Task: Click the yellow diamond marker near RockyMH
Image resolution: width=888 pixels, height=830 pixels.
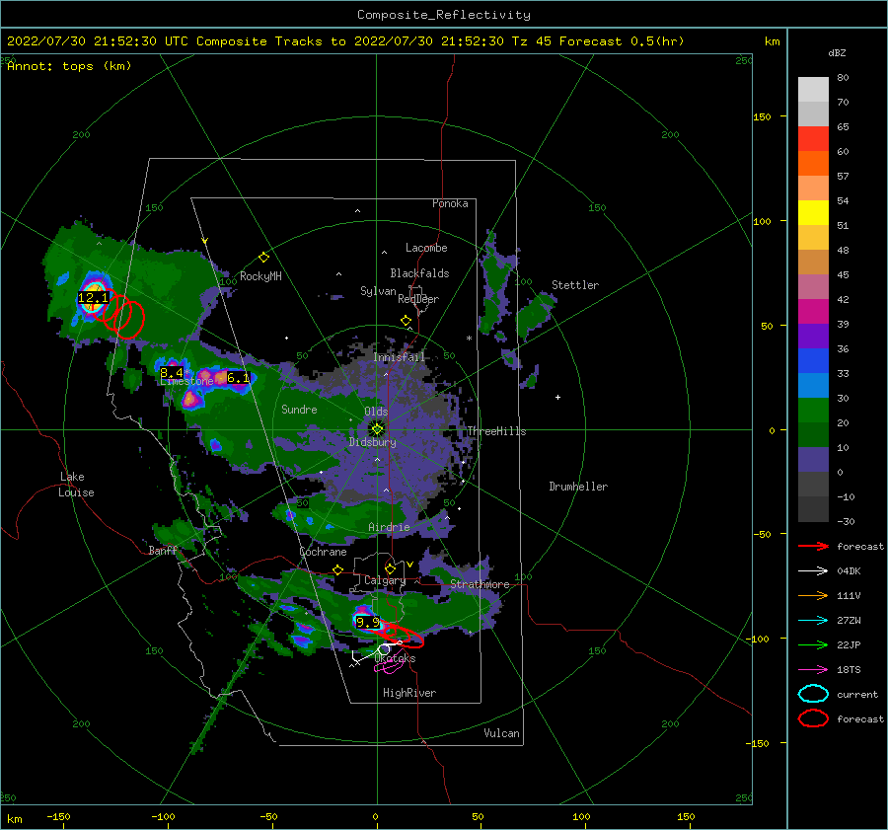Action: [x=263, y=258]
